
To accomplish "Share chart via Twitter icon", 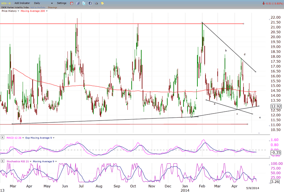I will [84, 3].
